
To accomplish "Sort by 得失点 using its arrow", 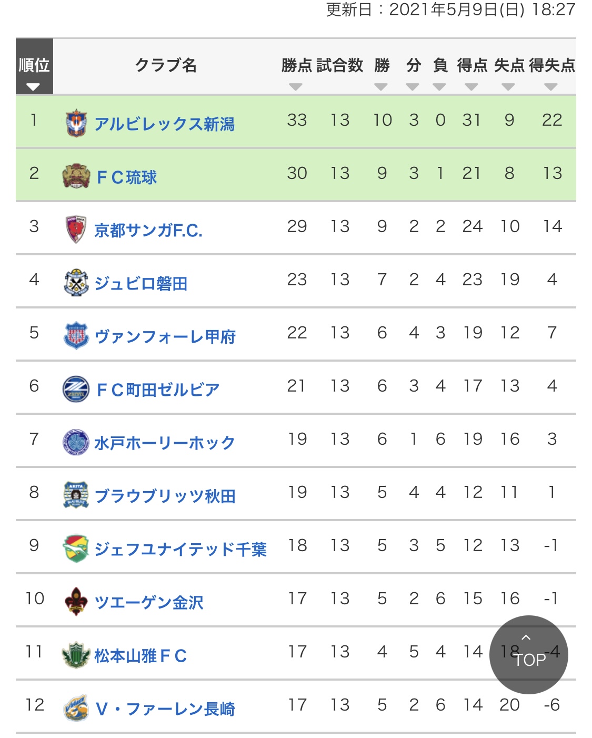I will tap(550, 87).
